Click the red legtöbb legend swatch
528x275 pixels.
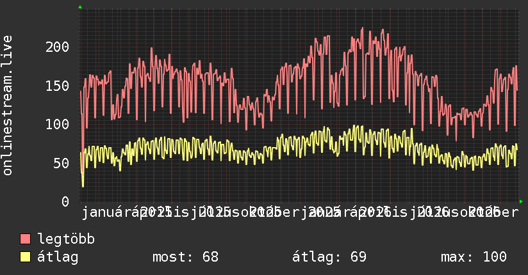(x=25, y=239)
